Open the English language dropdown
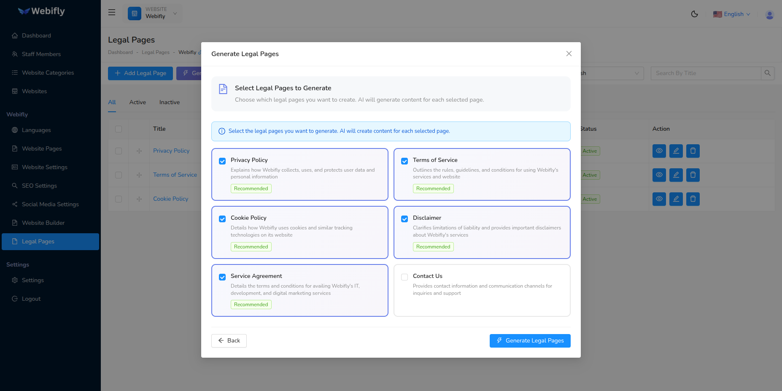 (x=733, y=14)
